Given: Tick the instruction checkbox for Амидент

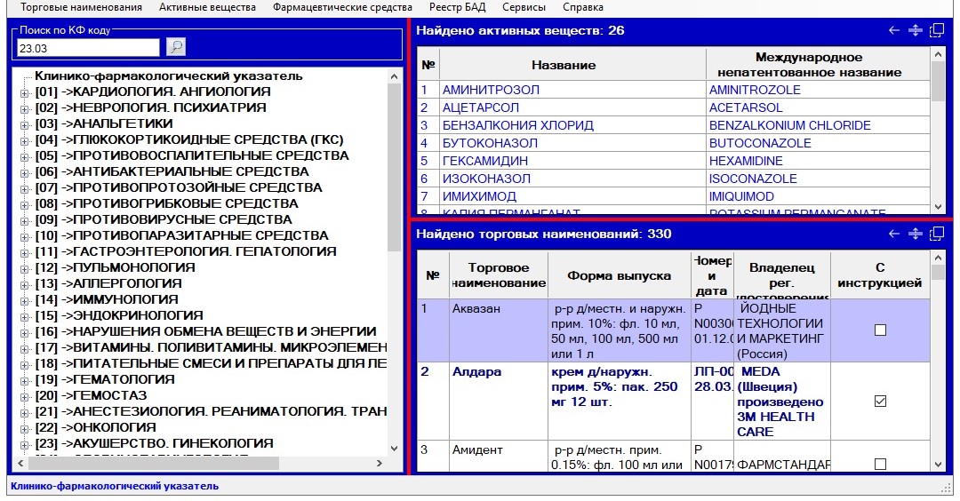Looking at the screenshot, I should [x=880, y=465].
